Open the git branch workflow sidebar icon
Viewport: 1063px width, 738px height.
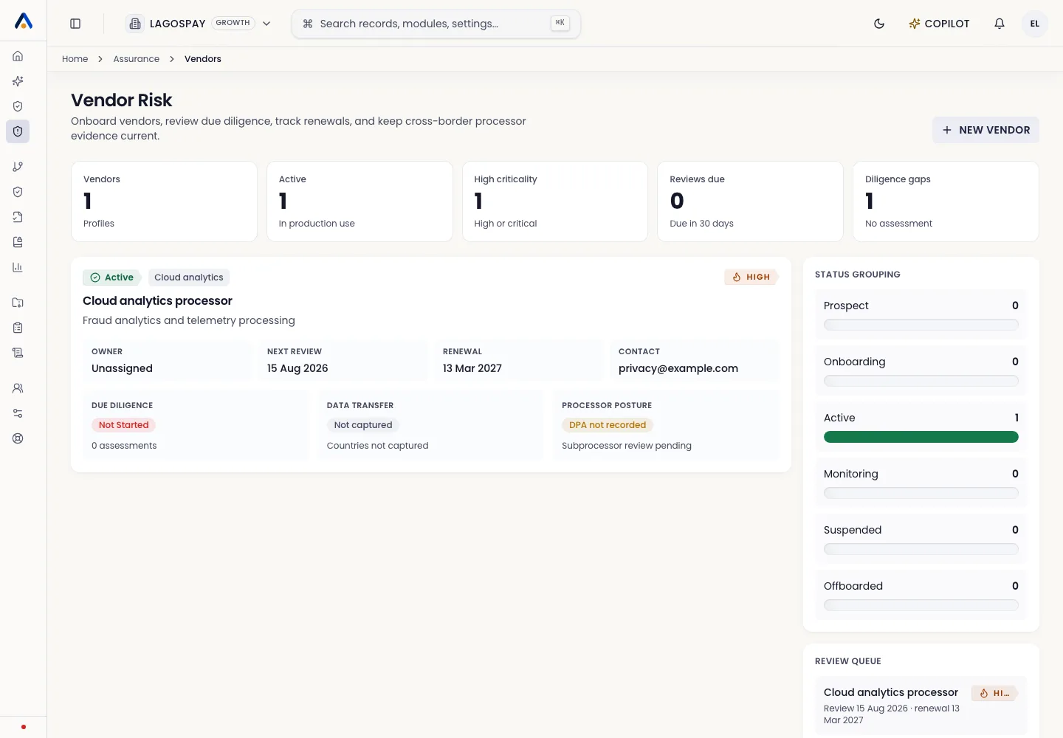pos(18,167)
